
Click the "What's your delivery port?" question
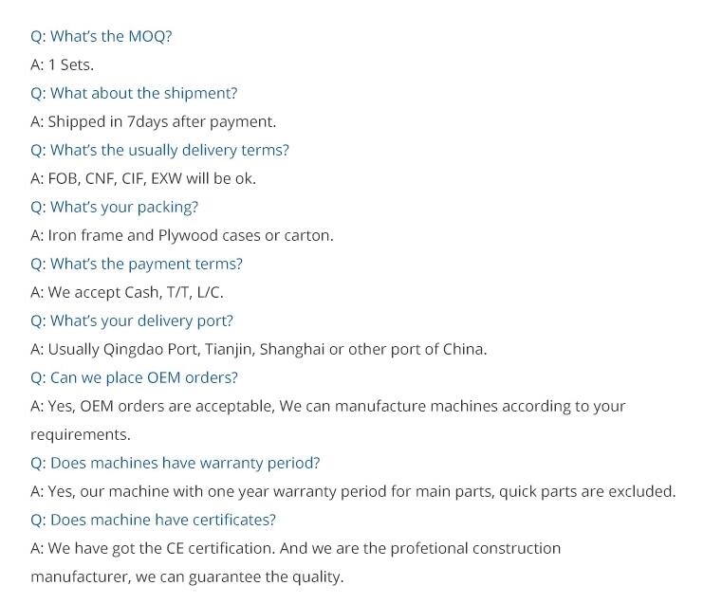coord(132,320)
